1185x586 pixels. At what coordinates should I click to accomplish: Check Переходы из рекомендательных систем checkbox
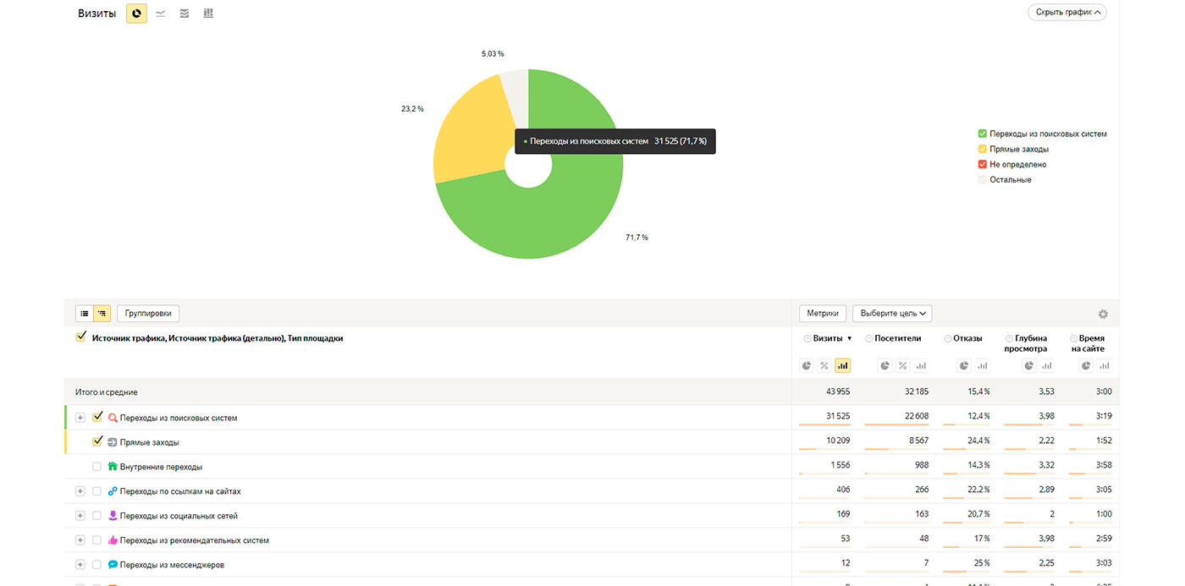point(96,540)
